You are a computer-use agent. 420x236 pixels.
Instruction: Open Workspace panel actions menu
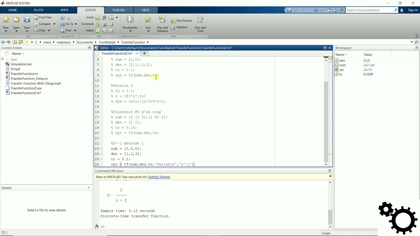(417, 48)
